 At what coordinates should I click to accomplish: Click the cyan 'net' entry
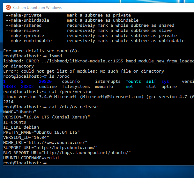click(x=130, y=87)
